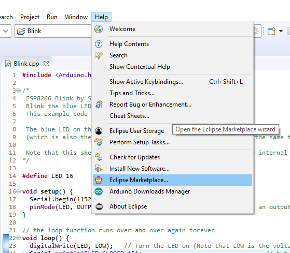290x253 pixels.
Task: Click the About Eclipse sphere icon
Action: point(99,206)
